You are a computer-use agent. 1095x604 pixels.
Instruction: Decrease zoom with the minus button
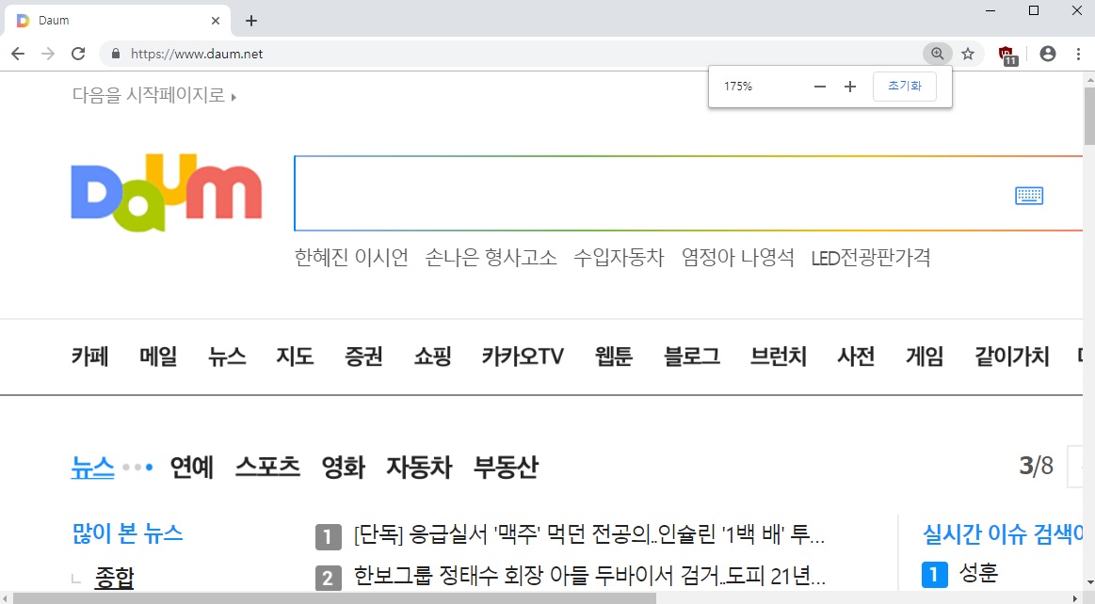pyautogui.click(x=820, y=87)
